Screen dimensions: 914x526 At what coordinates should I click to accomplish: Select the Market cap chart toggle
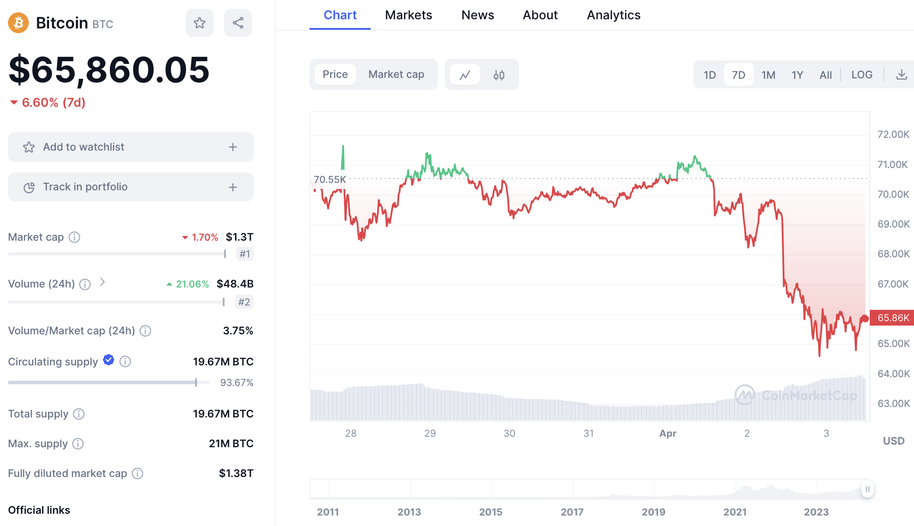(x=396, y=74)
